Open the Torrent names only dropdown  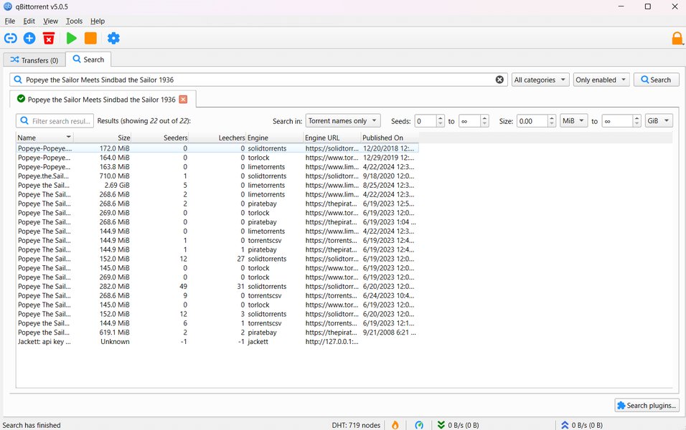[342, 120]
